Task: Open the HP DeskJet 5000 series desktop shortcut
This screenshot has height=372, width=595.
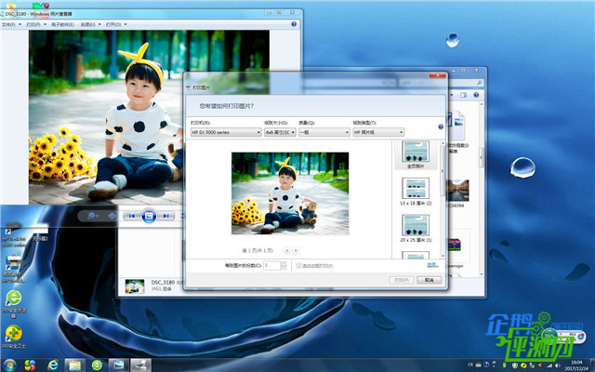Action: click(13, 236)
